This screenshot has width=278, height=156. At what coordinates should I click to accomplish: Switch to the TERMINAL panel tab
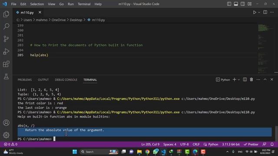[90, 80]
